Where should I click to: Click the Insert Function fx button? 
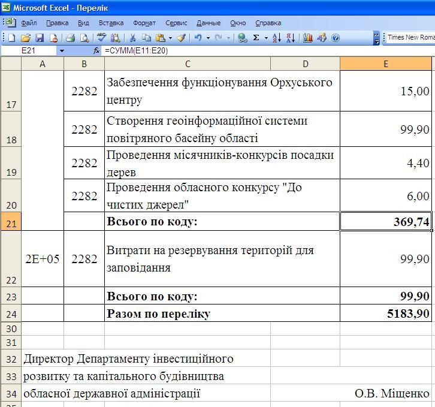coord(96,51)
